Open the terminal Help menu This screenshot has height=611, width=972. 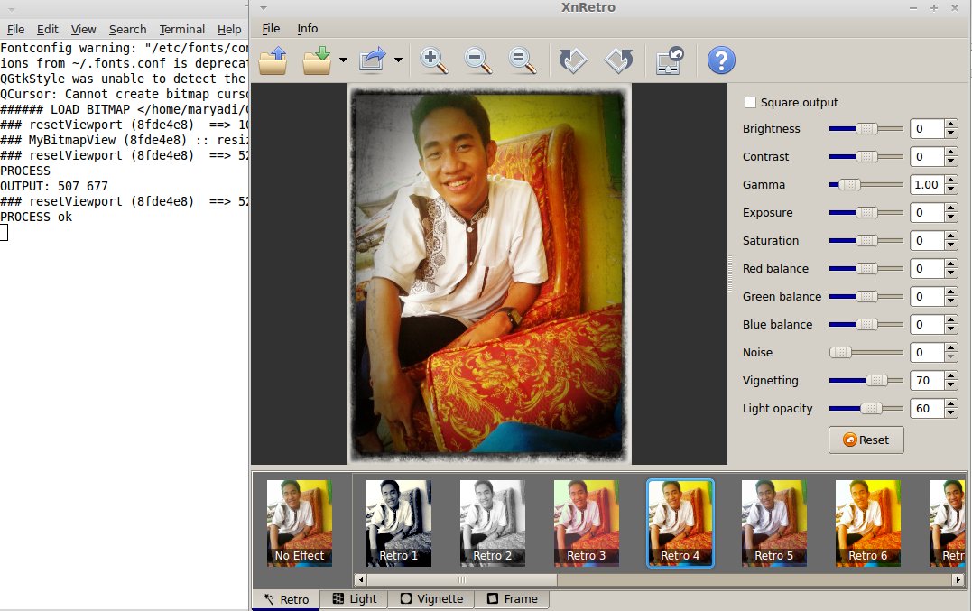(229, 29)
